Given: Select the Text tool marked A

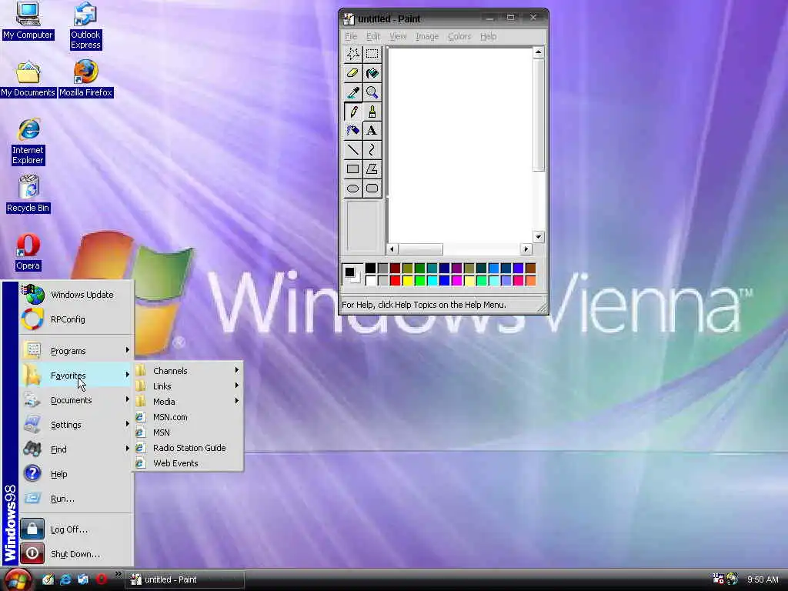Looking at the screenshot, I should click(x=372, y=131).
